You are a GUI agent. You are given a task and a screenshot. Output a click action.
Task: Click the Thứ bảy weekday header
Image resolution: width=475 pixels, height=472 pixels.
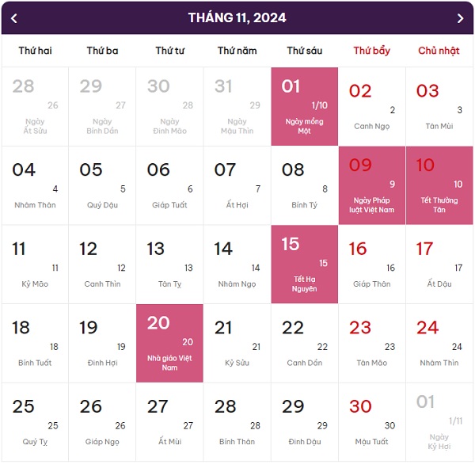tap(371, 51)
